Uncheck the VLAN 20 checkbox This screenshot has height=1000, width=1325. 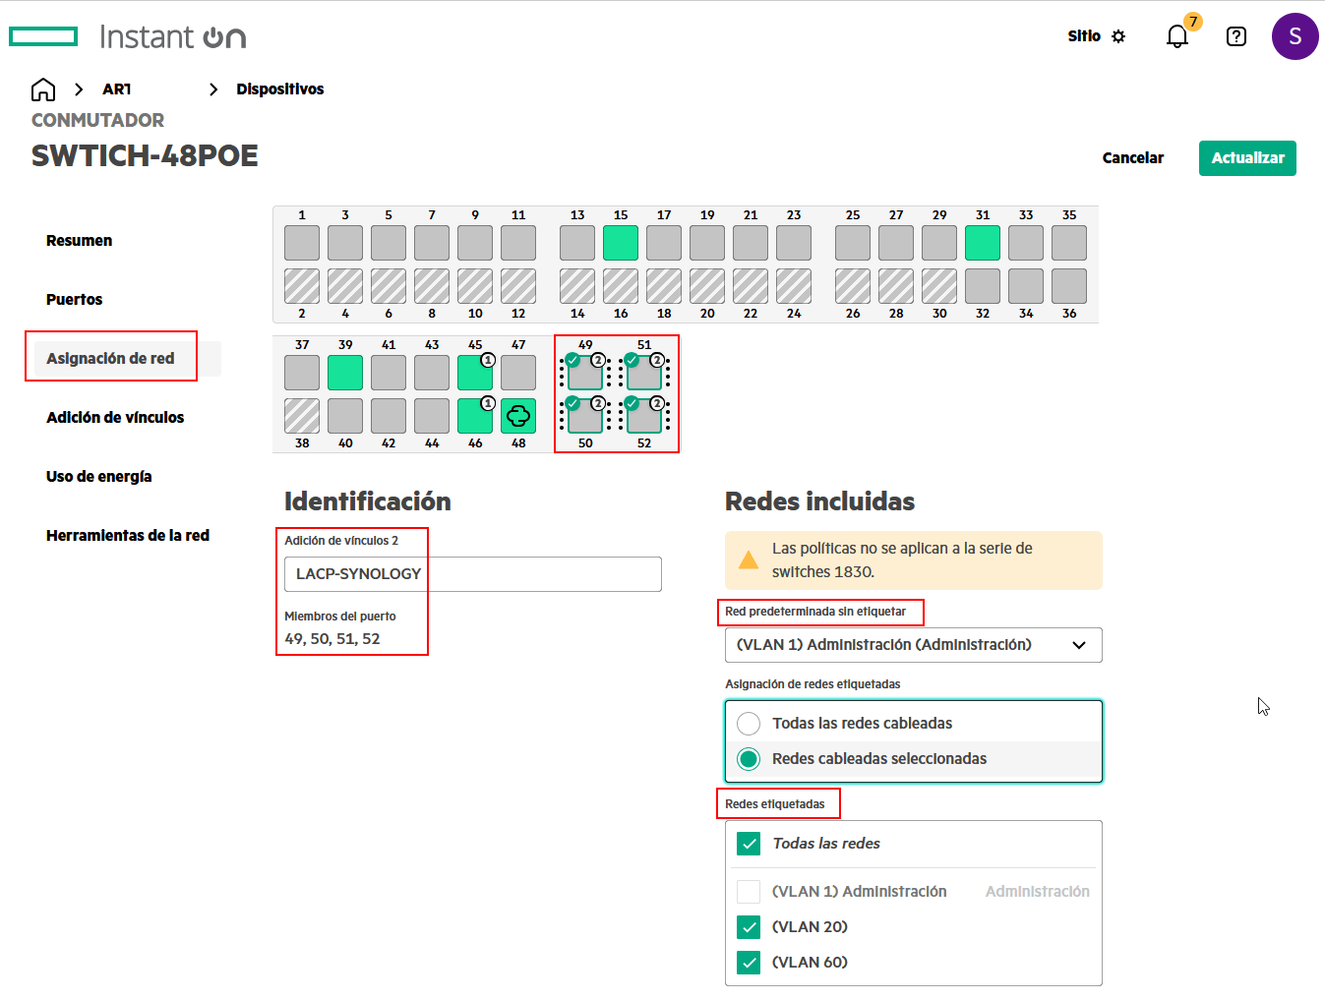pyautogui.click(x=749, y=927)
